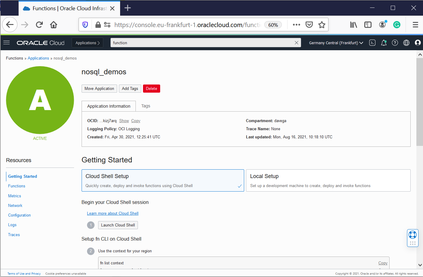Click Cookie preferences unavailable in footer
423x277 pixels.
66,273
